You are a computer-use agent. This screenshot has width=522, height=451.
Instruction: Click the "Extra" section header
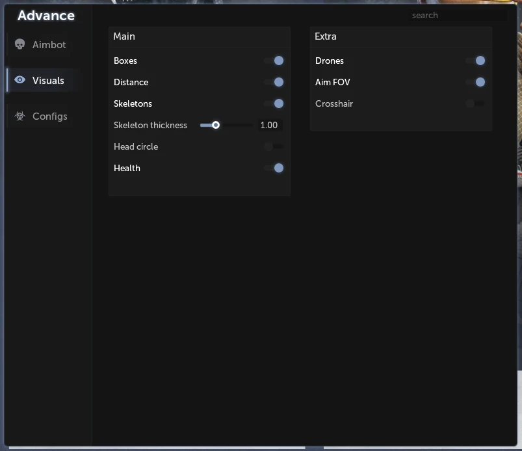[x=326, y=36]
